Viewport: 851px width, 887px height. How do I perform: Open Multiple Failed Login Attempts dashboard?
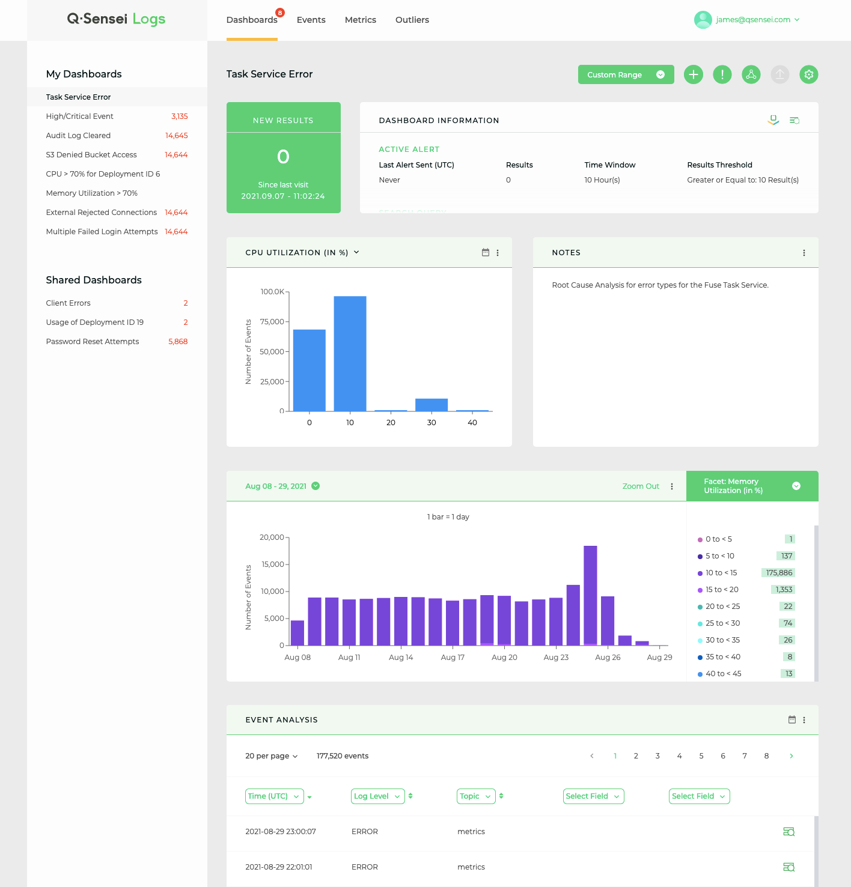tap(117, 231)
